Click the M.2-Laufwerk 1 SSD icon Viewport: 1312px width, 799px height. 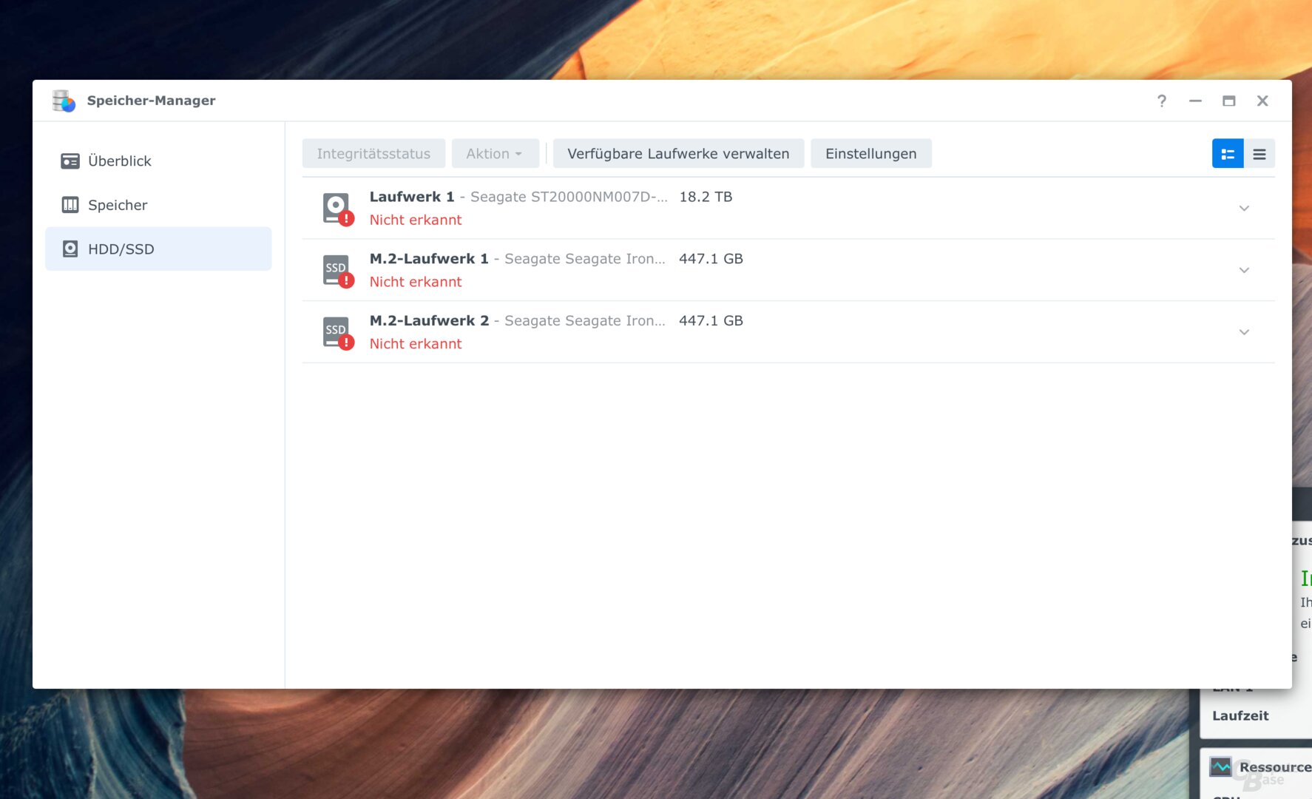337,270
